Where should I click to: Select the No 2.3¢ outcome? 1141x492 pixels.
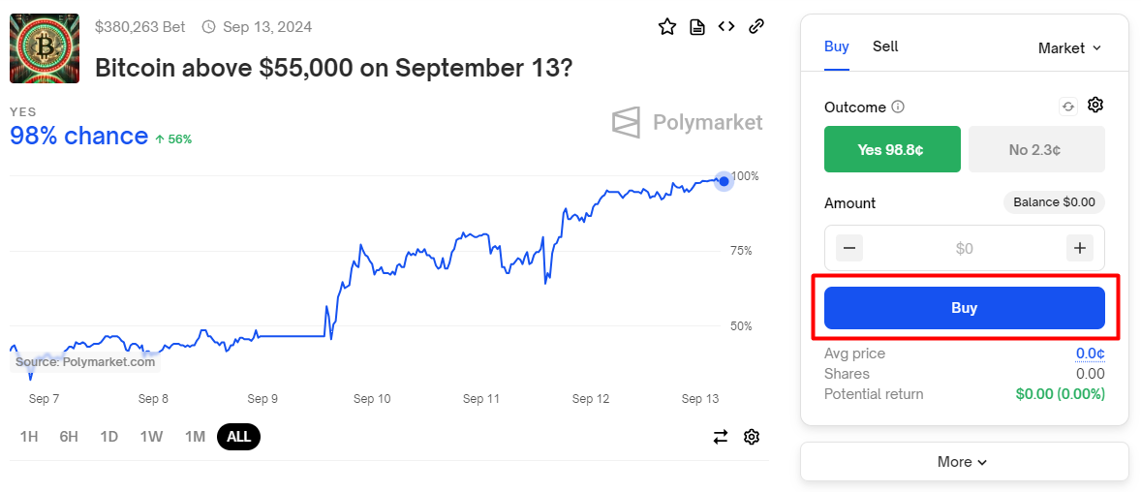coord(1035,149)
